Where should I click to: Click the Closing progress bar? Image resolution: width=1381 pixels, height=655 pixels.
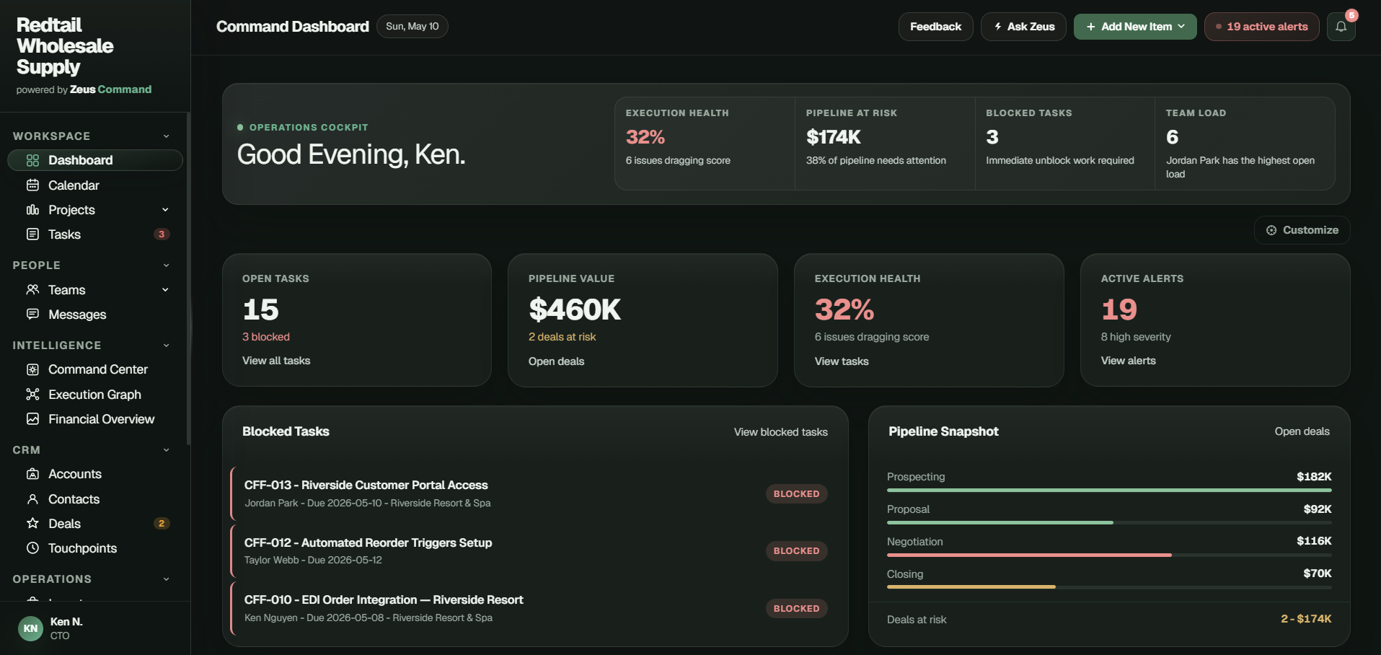pyautogui.click(x=1109, y=587)
